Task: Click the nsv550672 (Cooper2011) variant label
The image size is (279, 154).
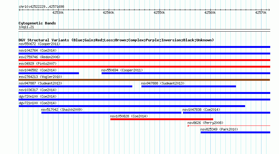Action: pos(39,44)
